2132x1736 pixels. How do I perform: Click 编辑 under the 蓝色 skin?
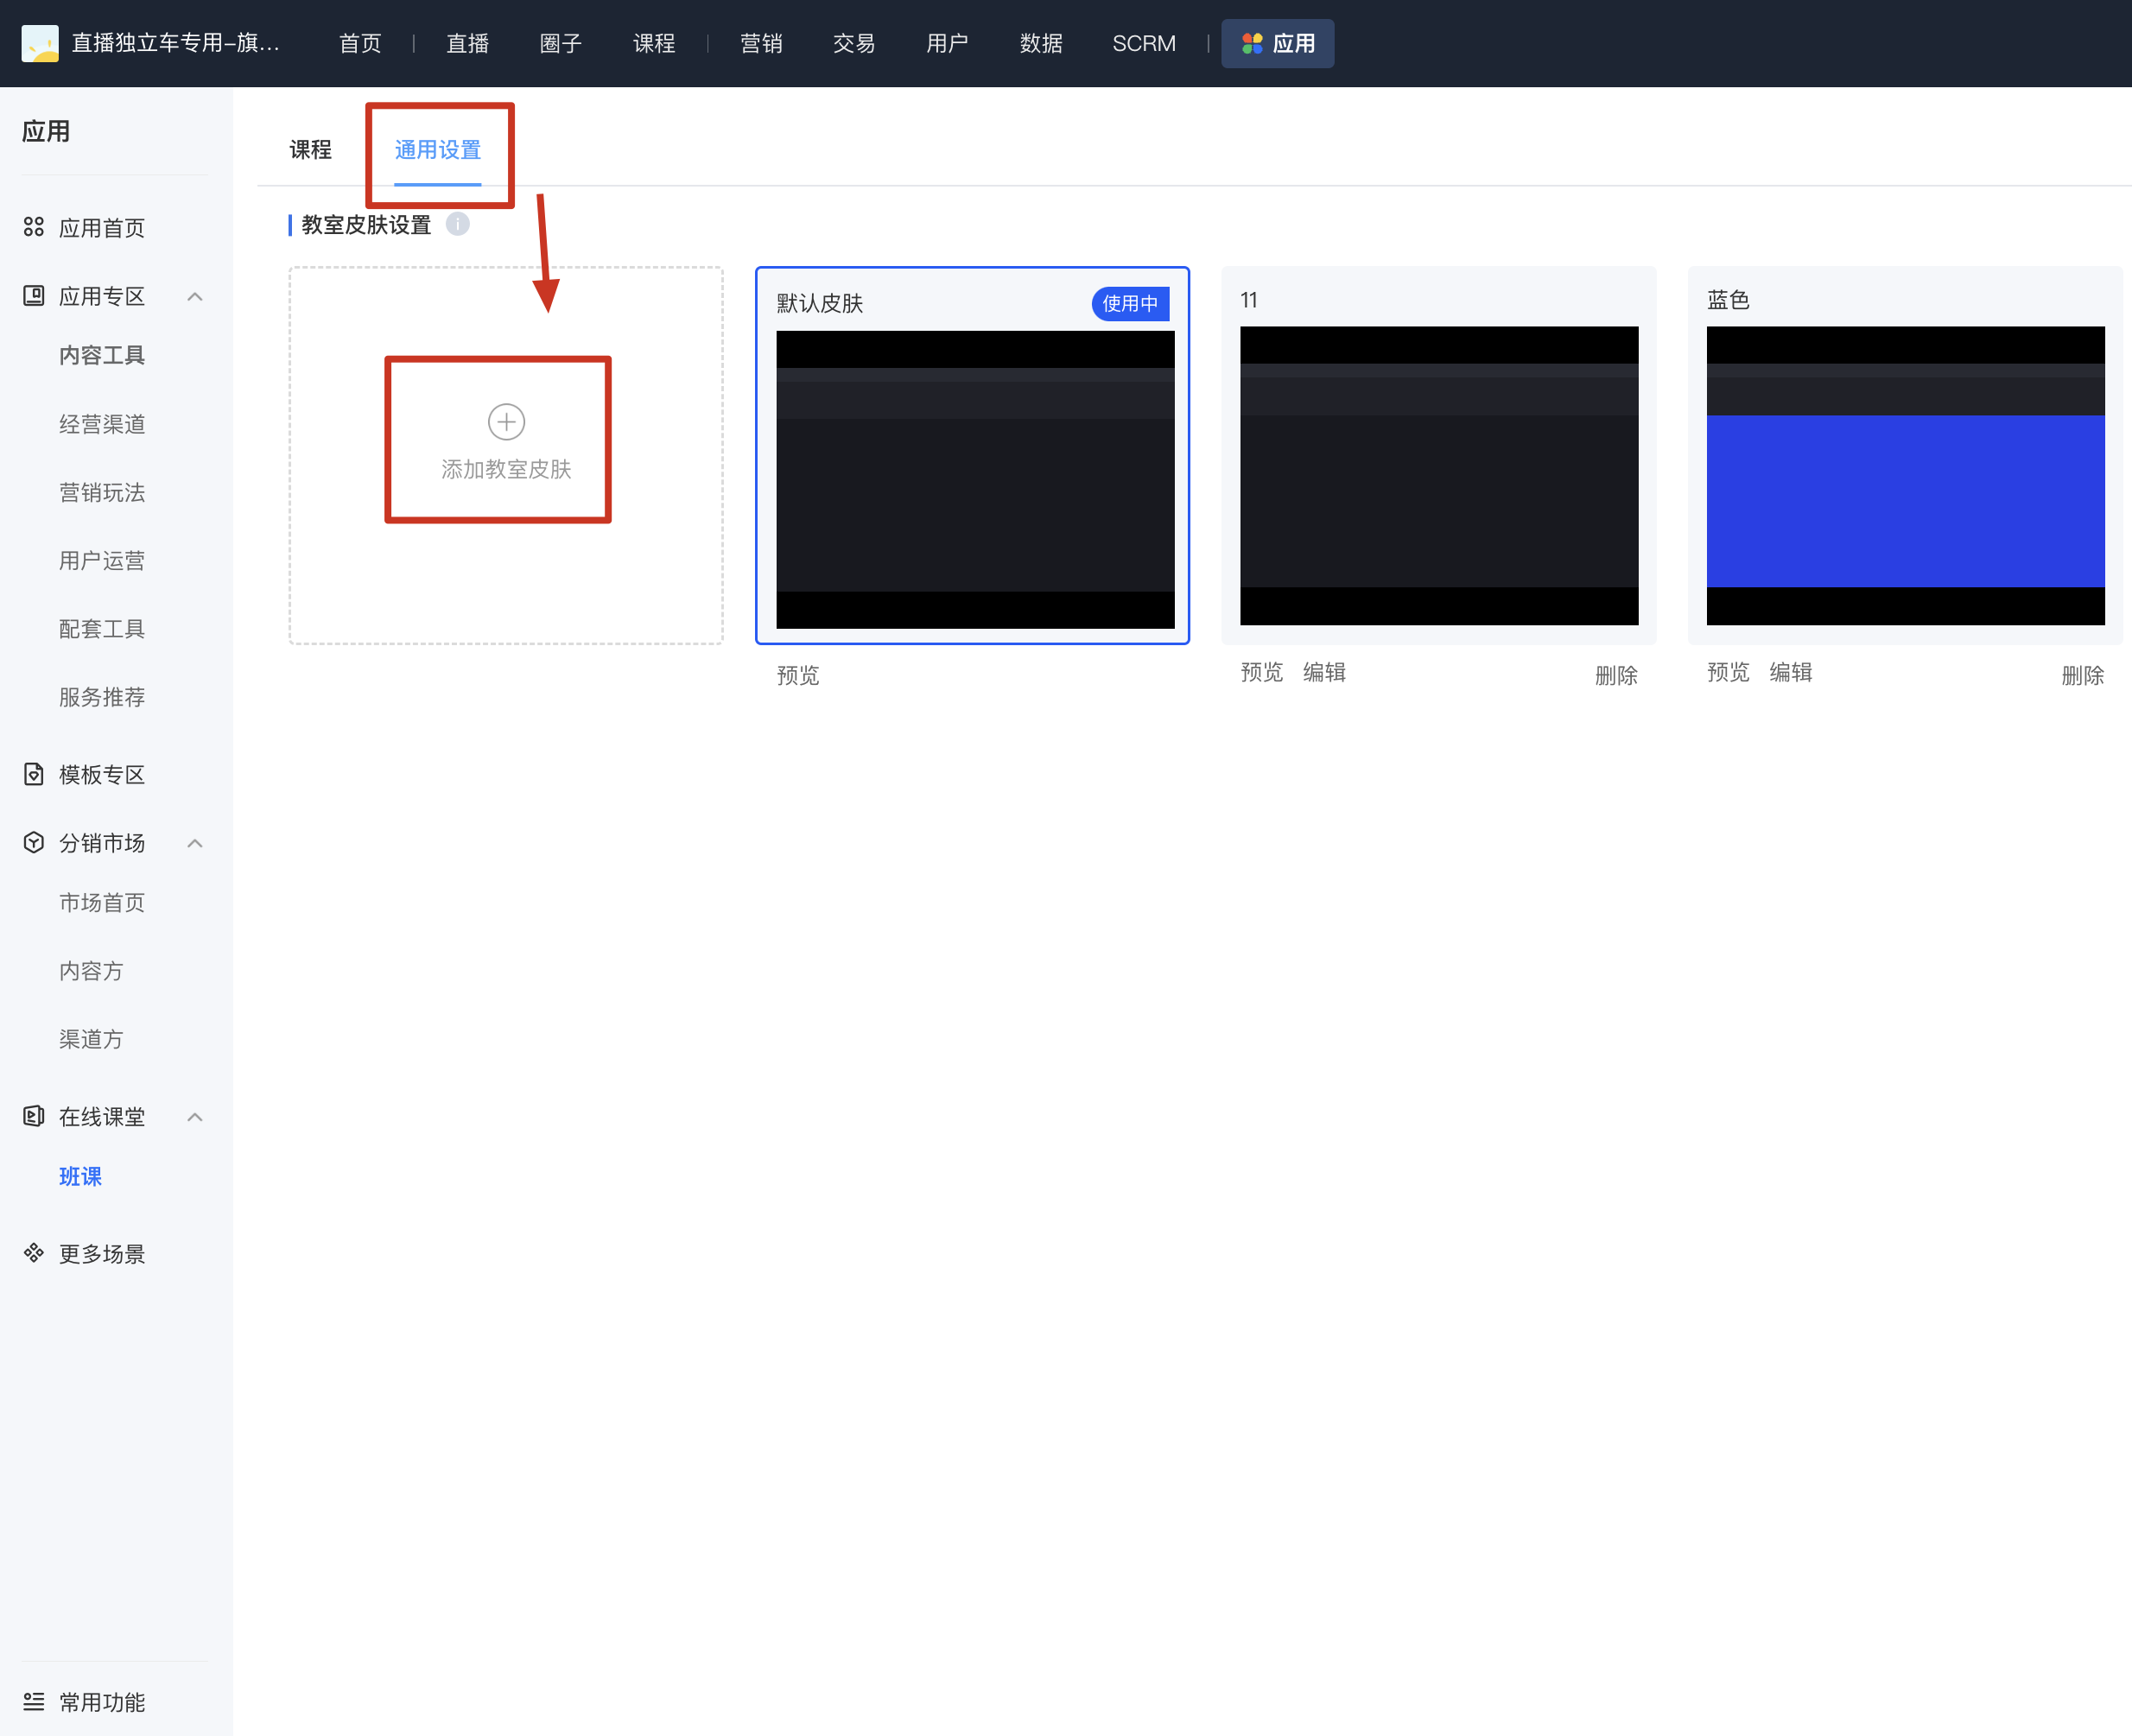pos(1790,672)
